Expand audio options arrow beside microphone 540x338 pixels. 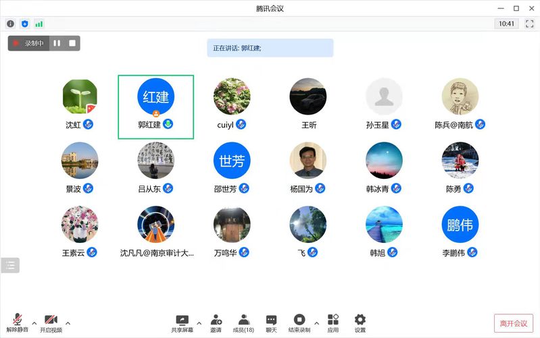34,322
